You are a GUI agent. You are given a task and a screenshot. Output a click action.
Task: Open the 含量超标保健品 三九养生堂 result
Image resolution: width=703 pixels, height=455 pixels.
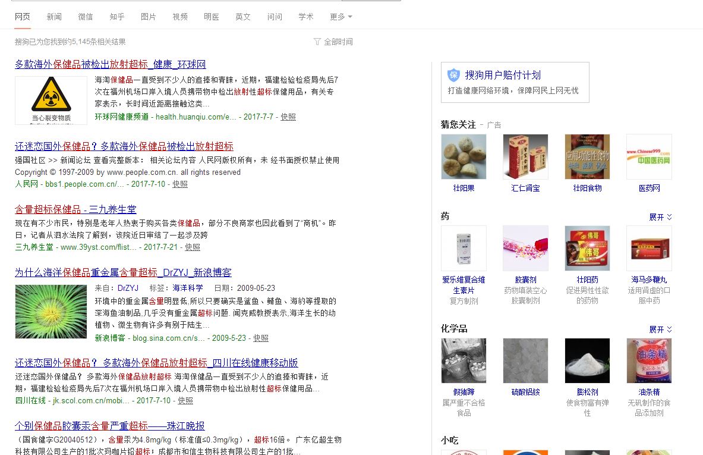pos(75,209)
